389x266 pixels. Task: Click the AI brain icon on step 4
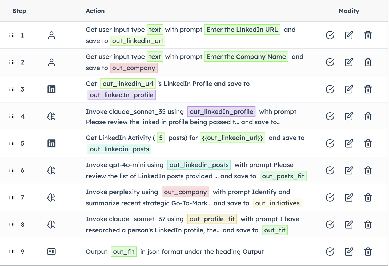tap(51, 117)
